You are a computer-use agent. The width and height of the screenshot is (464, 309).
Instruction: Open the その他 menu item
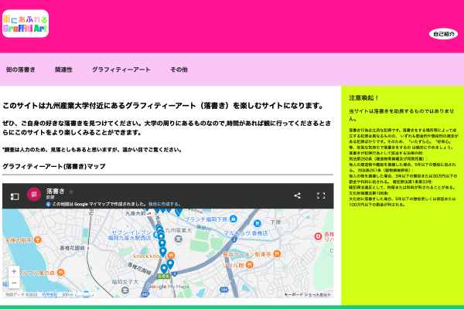pos(179,70)
